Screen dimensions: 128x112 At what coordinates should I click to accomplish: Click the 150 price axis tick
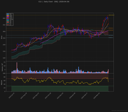click(x=4, y=51)
